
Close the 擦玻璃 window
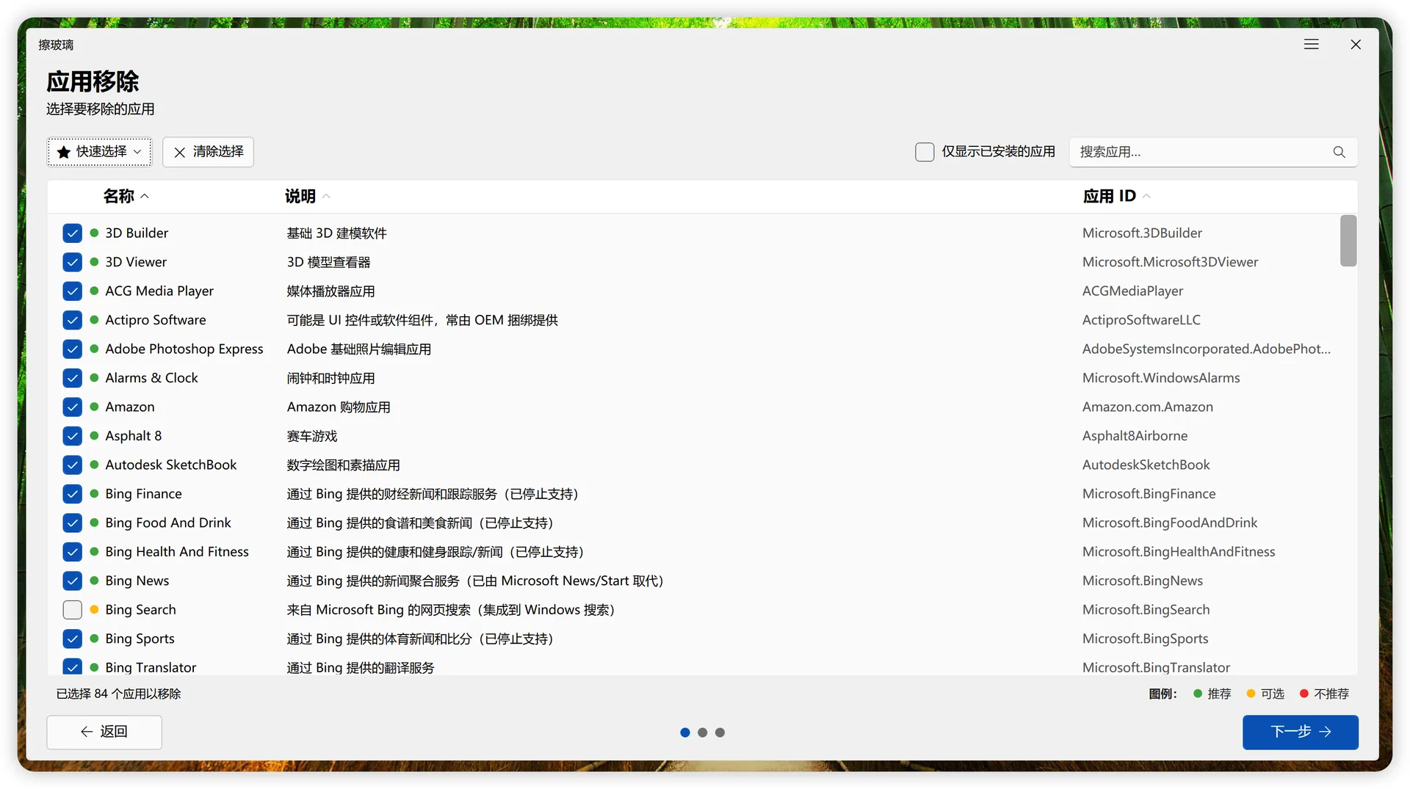pyautogui.click(x=1356, y=45)
